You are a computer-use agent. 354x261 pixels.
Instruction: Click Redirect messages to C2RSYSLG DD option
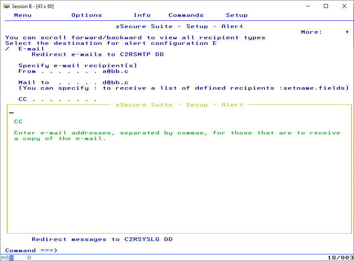pos(102,239)
